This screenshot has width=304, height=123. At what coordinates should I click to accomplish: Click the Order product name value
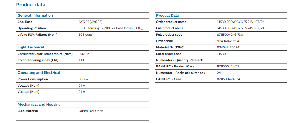point(240,22)
